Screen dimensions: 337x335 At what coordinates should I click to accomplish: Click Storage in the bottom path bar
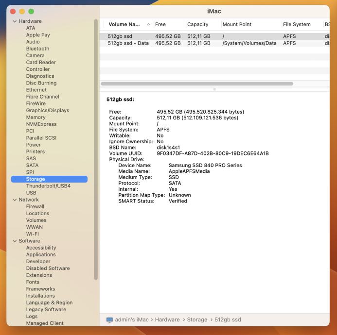[197, 320]
